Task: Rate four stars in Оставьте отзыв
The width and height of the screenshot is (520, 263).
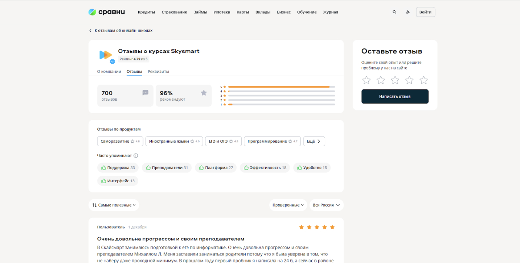Action: [x=410, y=80]
